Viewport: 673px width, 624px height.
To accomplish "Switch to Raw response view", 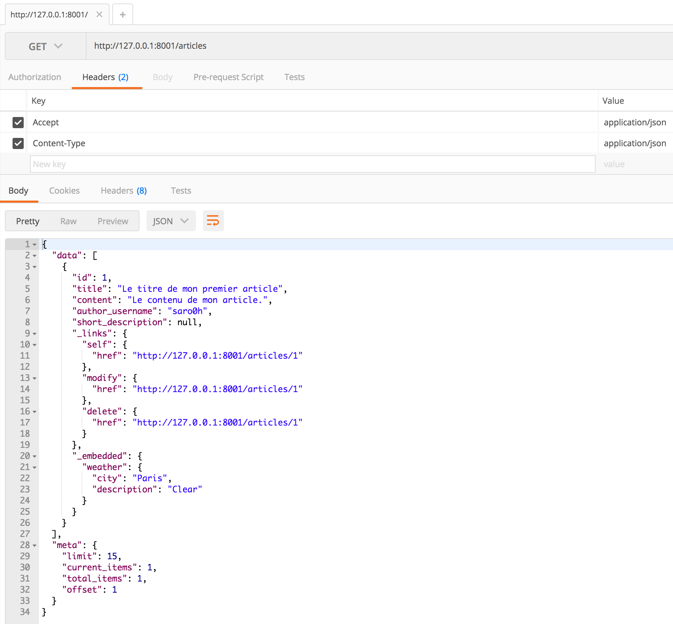I will click(x=68, y=221).
